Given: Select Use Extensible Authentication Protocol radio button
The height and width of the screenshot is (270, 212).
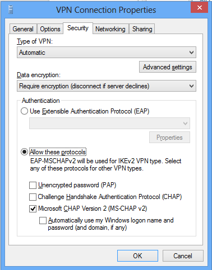Looking at the screenshot, I should click(24, 111).
